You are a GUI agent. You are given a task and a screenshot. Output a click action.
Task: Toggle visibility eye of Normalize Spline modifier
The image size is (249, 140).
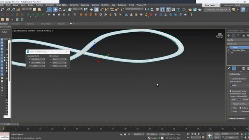(x=228, y=50)
